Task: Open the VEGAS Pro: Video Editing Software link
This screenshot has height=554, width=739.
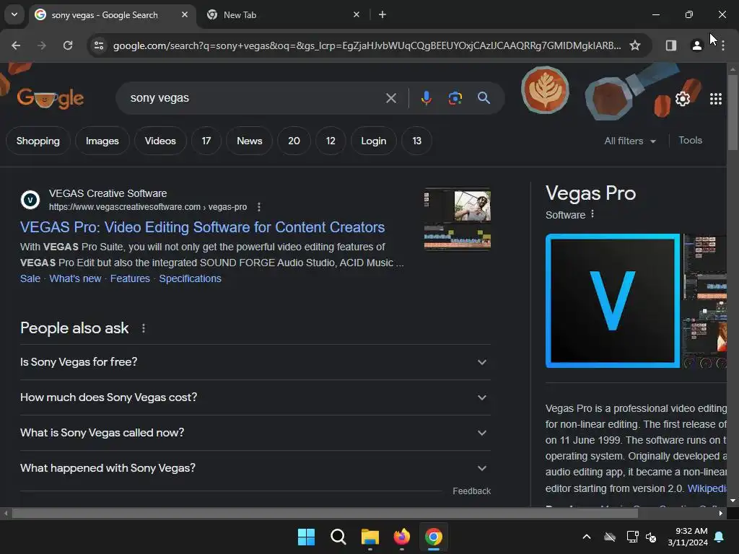Action: (203, 227)
